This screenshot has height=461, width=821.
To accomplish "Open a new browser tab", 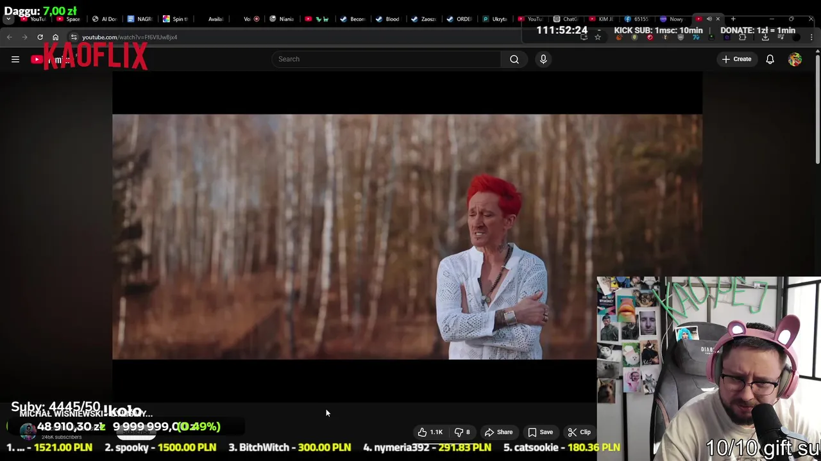I will [x=733, y=19].
